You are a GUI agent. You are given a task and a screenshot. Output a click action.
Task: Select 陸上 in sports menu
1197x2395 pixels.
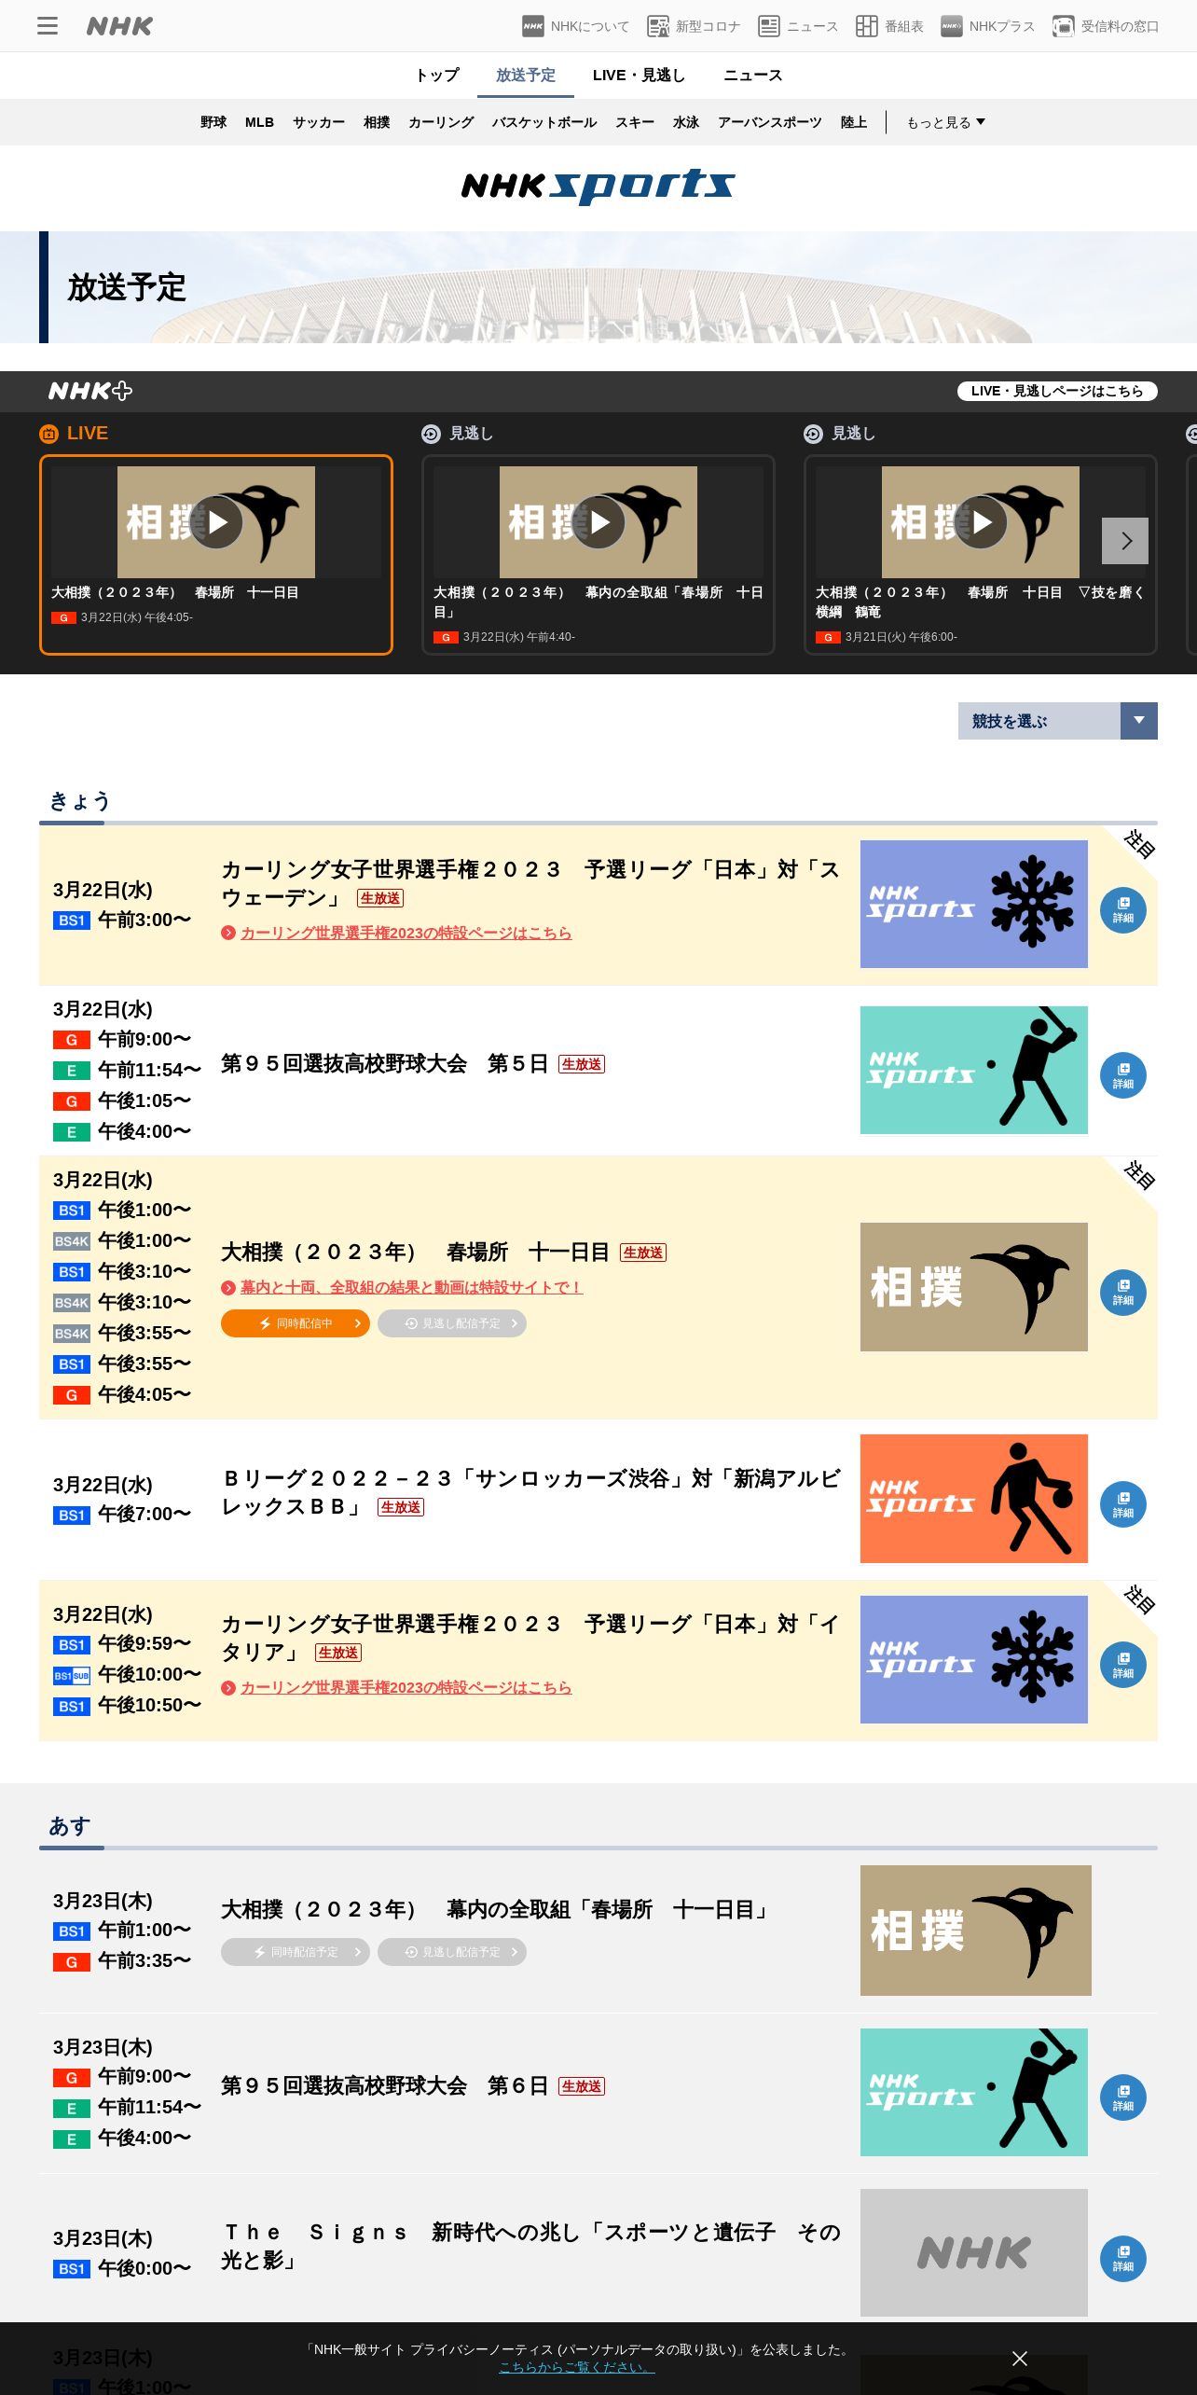pos(854,122)
